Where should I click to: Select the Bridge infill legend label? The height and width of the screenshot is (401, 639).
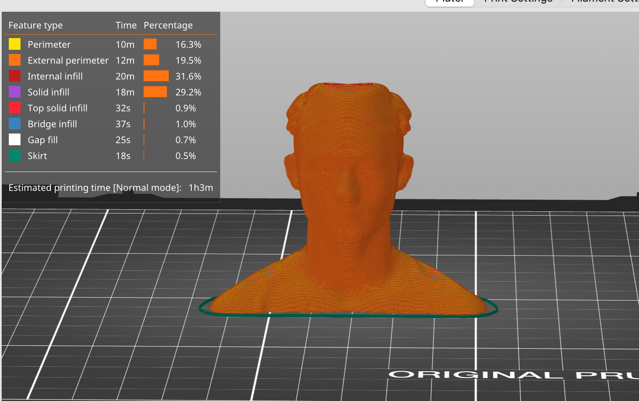(x=52, y=124)
